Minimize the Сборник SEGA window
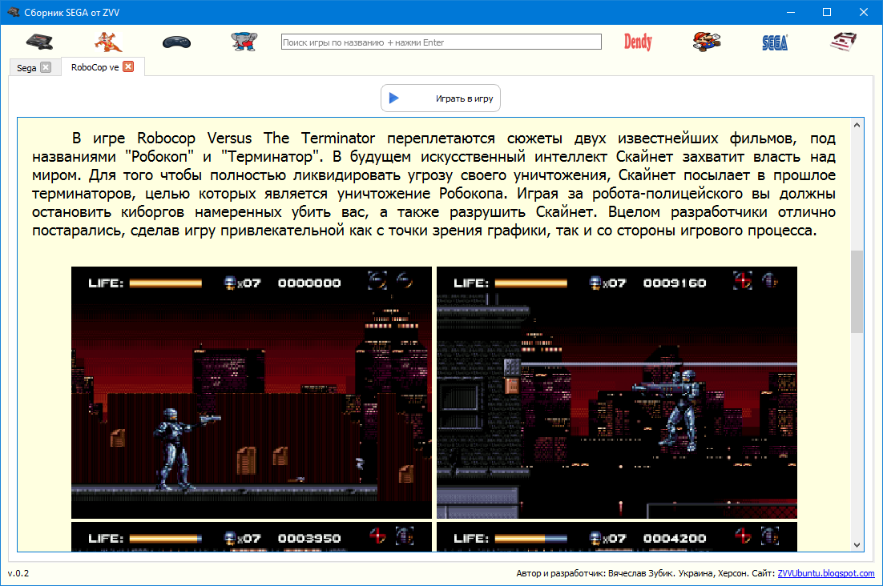This screenshot has height=586, width=883. click(791, 12)
